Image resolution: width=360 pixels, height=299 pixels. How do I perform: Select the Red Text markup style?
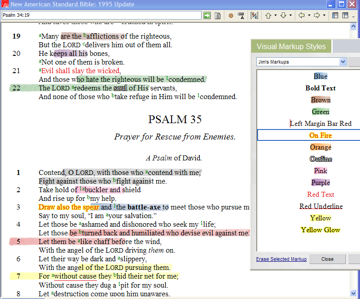coord(320,194)
